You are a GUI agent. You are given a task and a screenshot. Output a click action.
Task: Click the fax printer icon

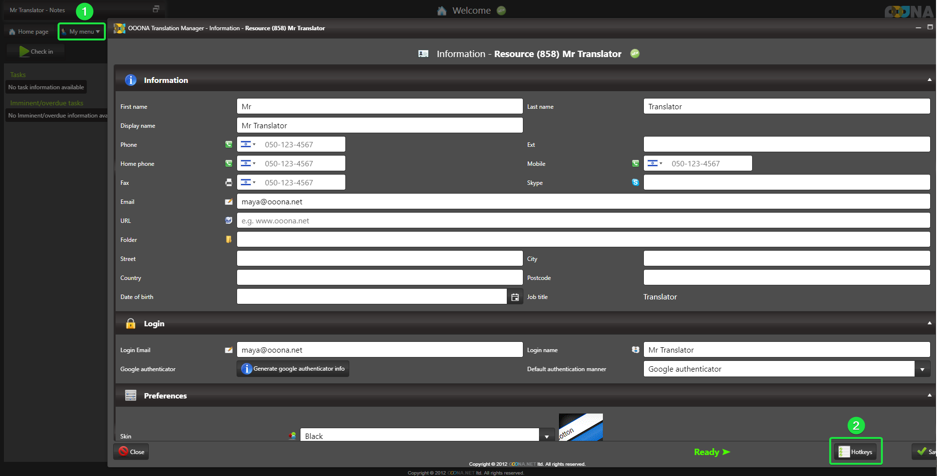228,182
